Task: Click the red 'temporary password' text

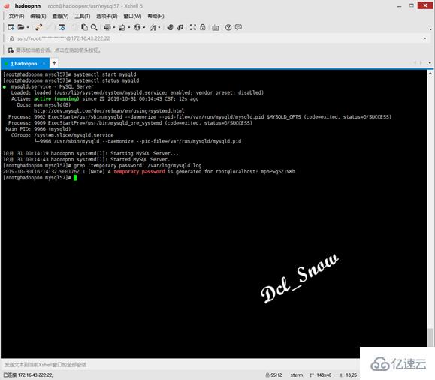Action: click(x=139, y=172)
